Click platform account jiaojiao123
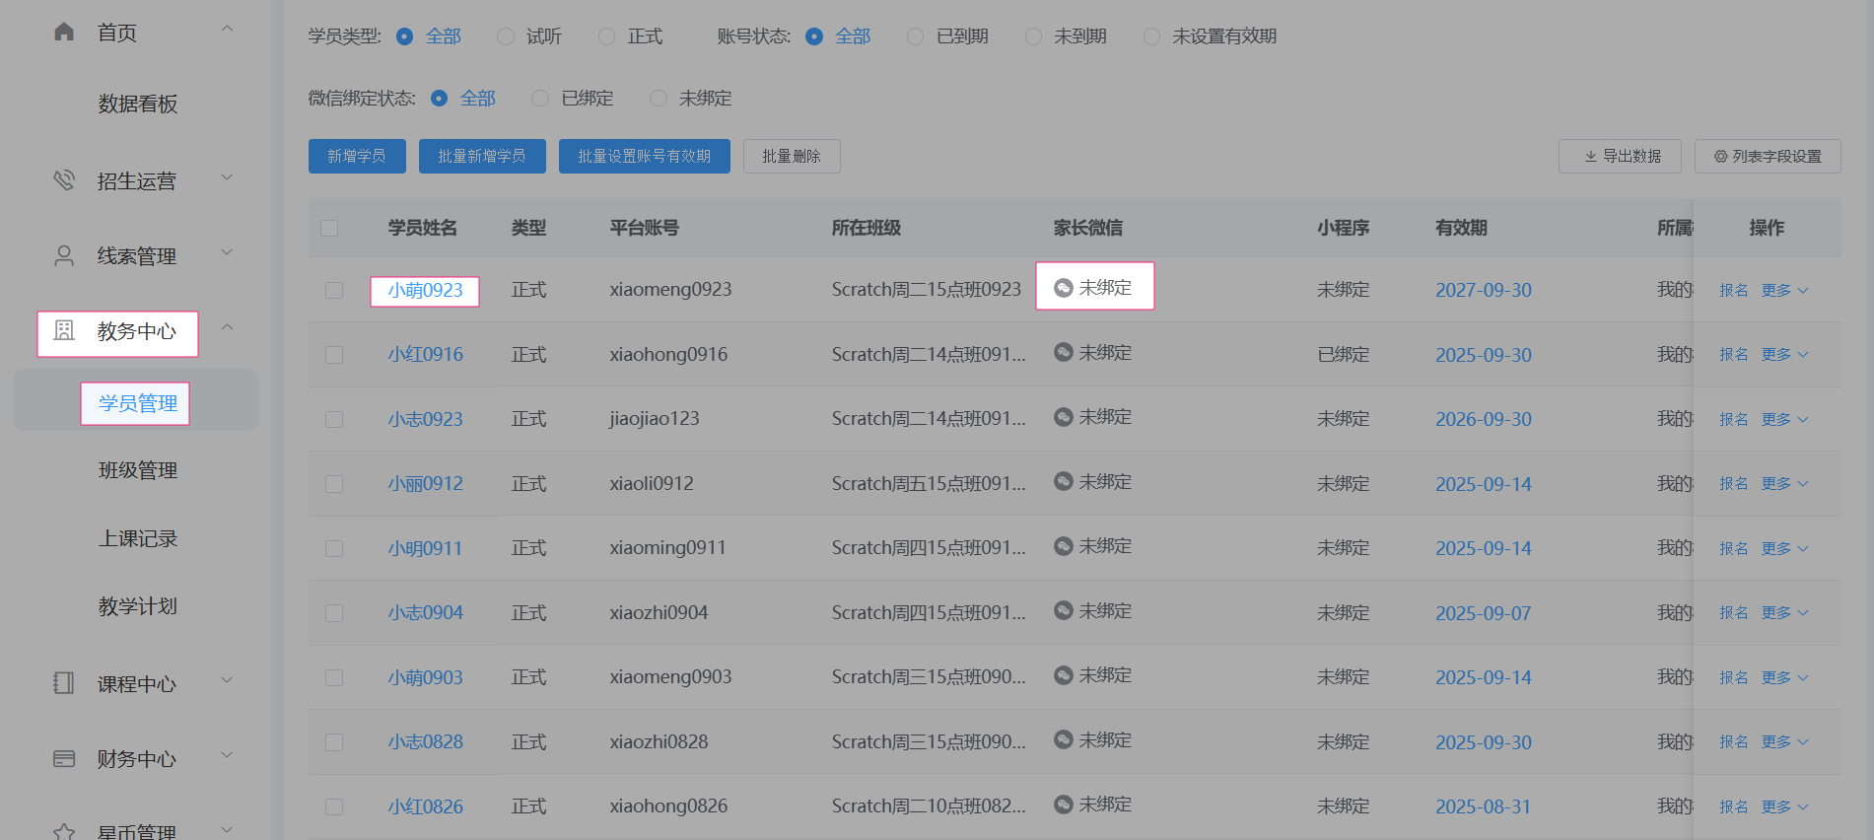The height and width of the screenshot is (840, 1874). (x=655, y=419)
